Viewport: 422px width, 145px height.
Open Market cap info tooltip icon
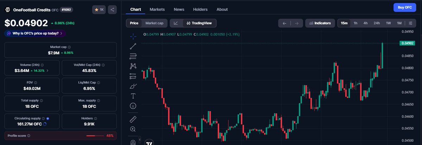pyautogui.click(x=69, y=47)
